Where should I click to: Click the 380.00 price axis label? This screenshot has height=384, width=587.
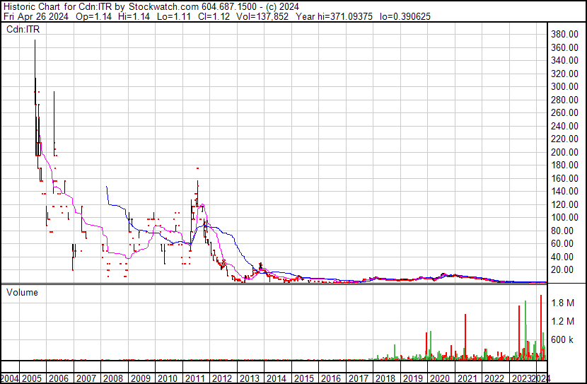click(x=565, y=35)
